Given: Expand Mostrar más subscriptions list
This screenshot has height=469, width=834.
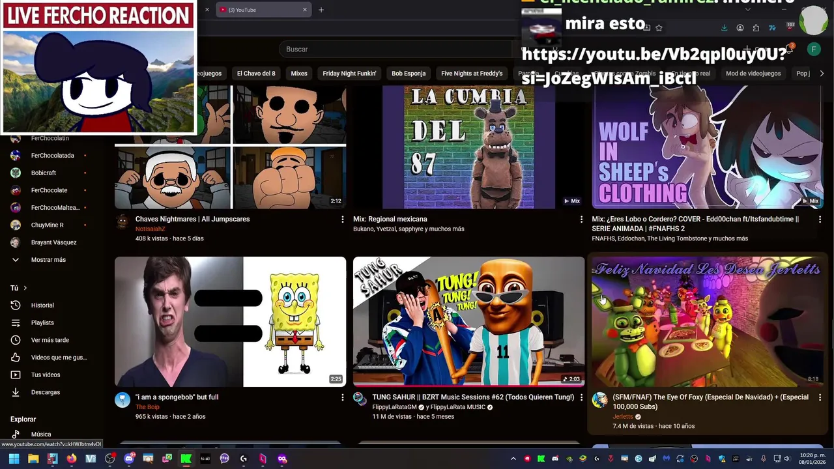Looking at the screenshot, I should [x=48, y=259].
